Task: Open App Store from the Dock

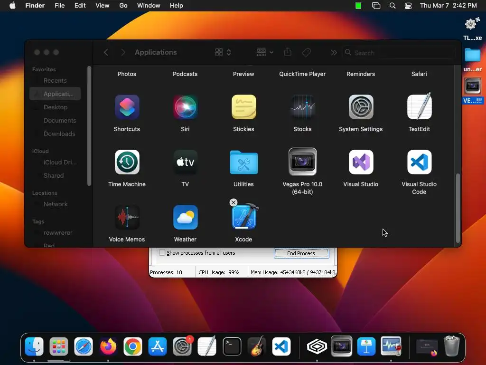Action: click(158, 346)
